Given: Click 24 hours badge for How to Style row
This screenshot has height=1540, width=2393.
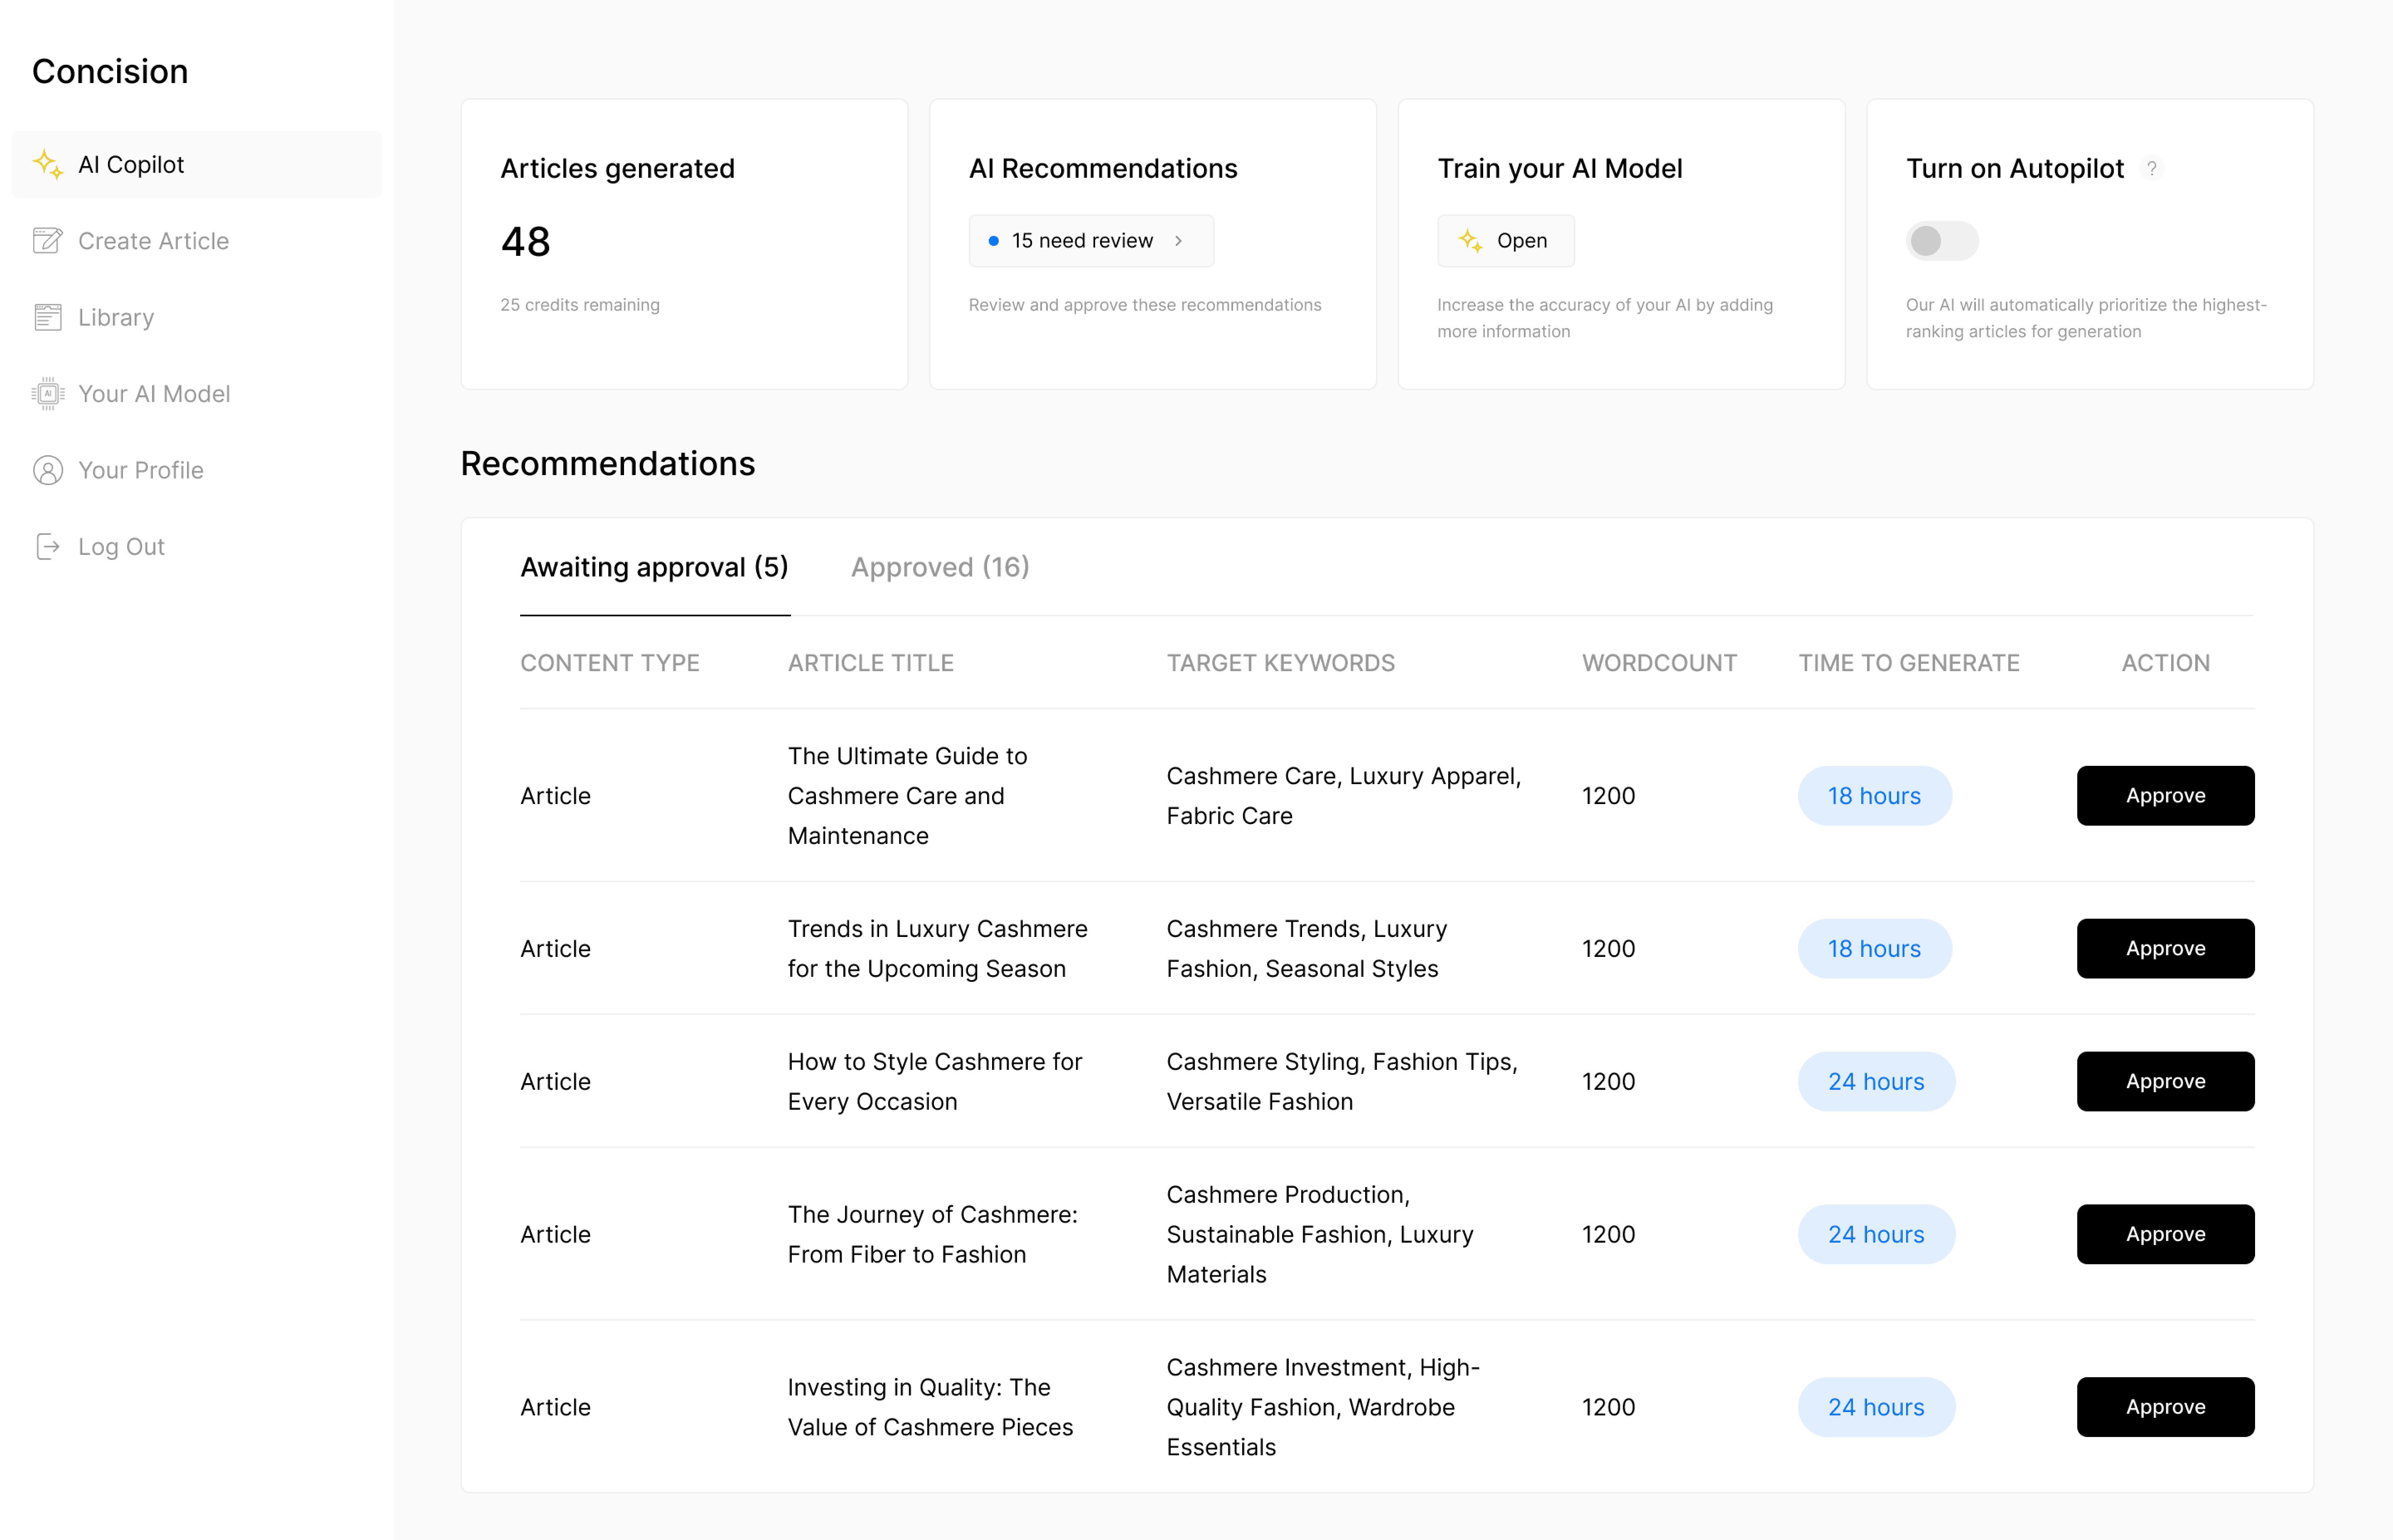Looking at the screenshot, I should (1877, 1082).
